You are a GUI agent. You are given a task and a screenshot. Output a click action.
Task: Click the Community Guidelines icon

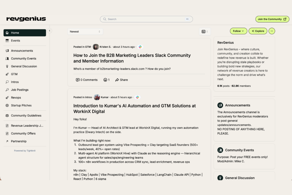tap(7, 115)
